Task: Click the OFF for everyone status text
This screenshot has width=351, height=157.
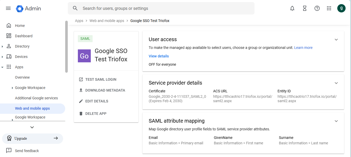Action: (x=162, y=64)
